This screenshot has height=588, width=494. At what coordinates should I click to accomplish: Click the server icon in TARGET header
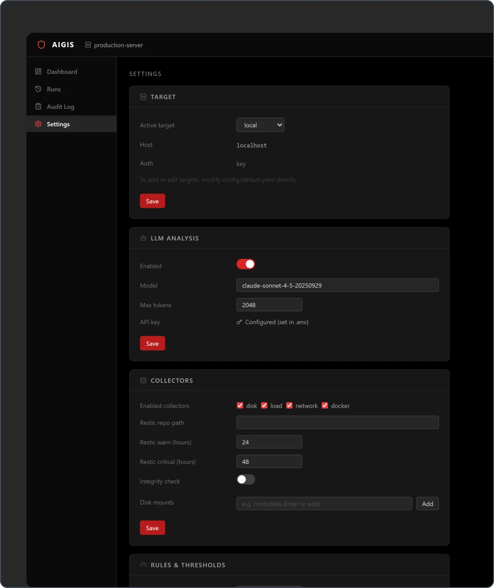click(143, 97)
